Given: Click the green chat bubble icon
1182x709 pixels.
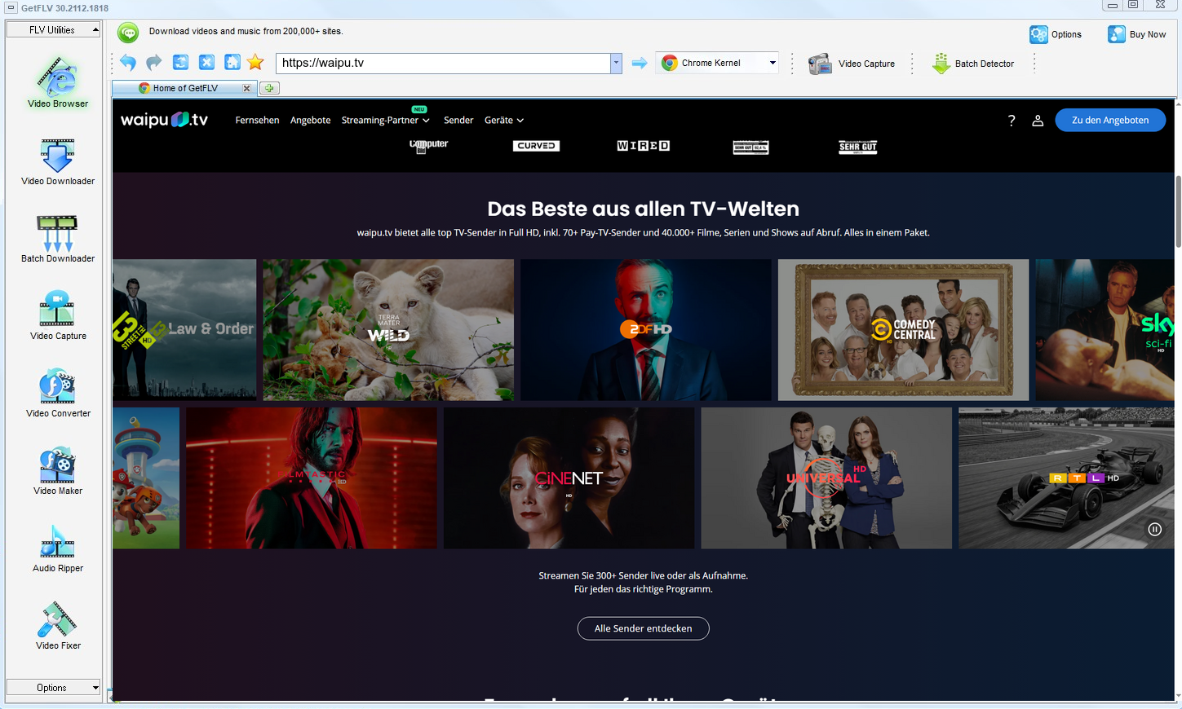Looking at the screenshot, I should (128, 33).
